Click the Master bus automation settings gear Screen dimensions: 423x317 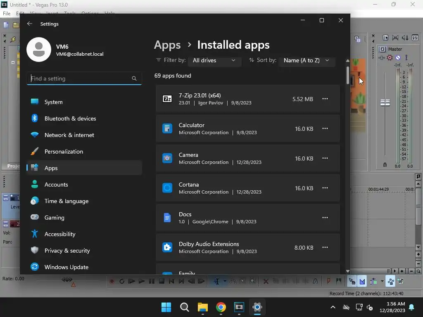tap(390, 57)
